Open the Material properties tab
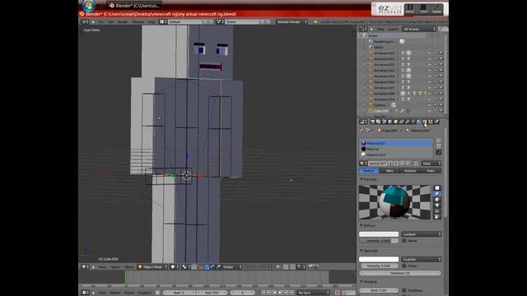This screenshot has width=527, height=296. click(x=419, y=122)
